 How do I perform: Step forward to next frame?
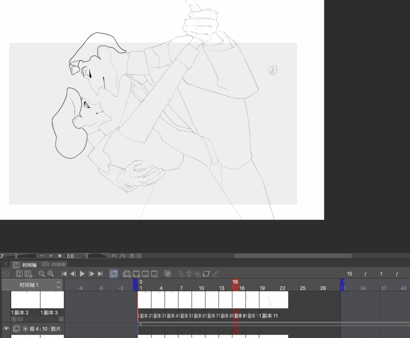91,274
